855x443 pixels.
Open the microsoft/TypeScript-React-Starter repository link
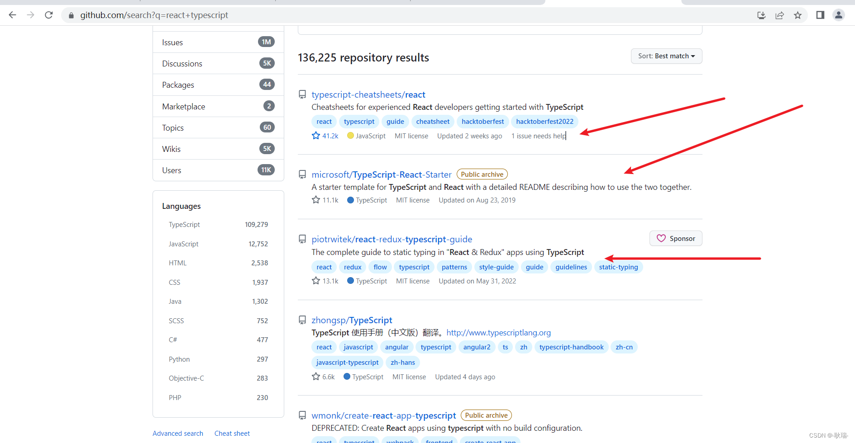pos(382,174)
